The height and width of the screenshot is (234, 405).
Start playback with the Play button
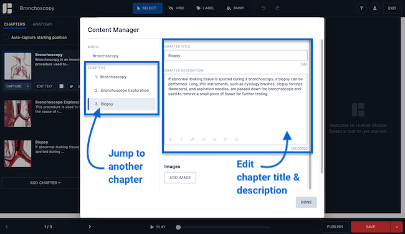(158, 227)
